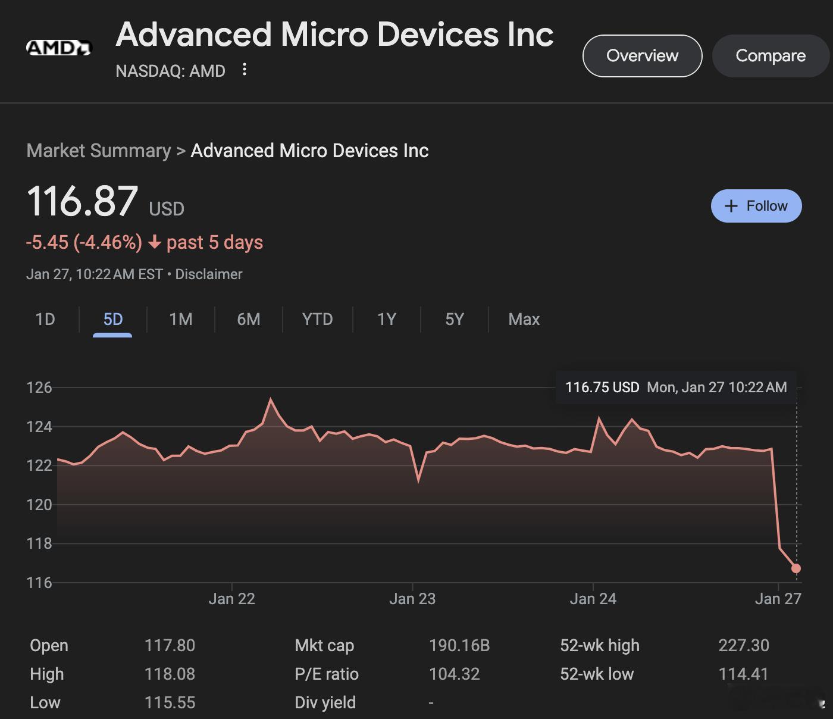Click the Overview button

click(642, 55)
